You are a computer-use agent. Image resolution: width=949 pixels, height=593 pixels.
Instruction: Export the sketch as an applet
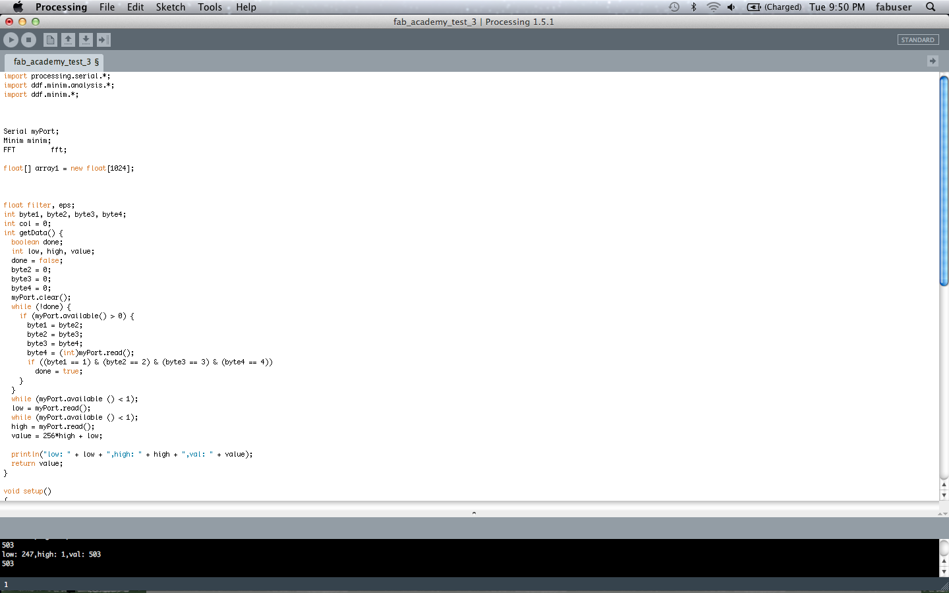click(x=103, y=40)
